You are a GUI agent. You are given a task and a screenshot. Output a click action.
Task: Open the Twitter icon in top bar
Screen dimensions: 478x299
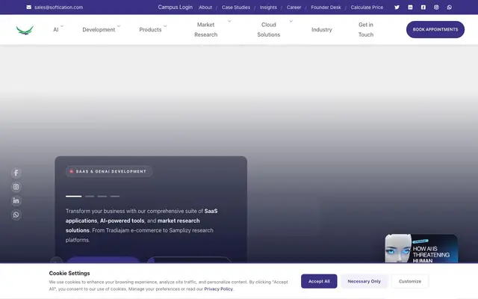(397, 7)
